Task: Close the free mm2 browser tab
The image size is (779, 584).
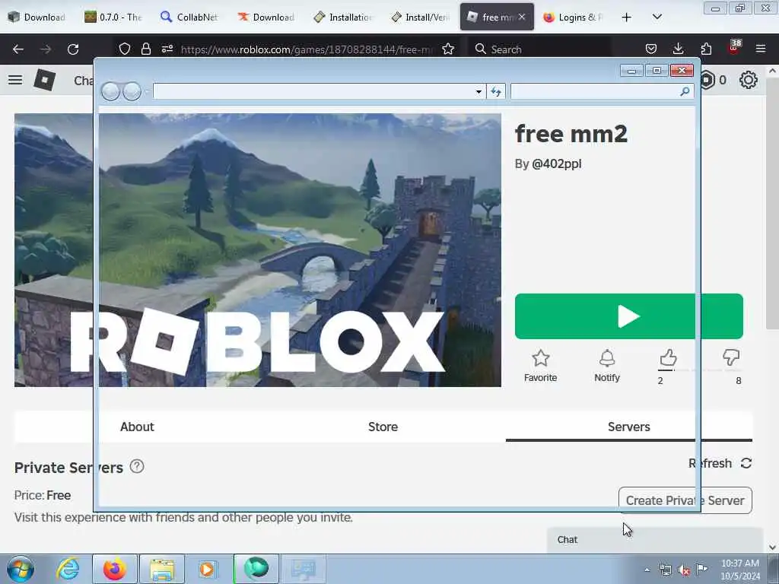Action: 522,17
